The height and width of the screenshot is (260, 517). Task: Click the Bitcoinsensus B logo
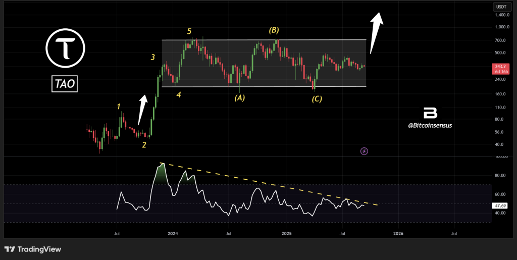click(430, 114)
